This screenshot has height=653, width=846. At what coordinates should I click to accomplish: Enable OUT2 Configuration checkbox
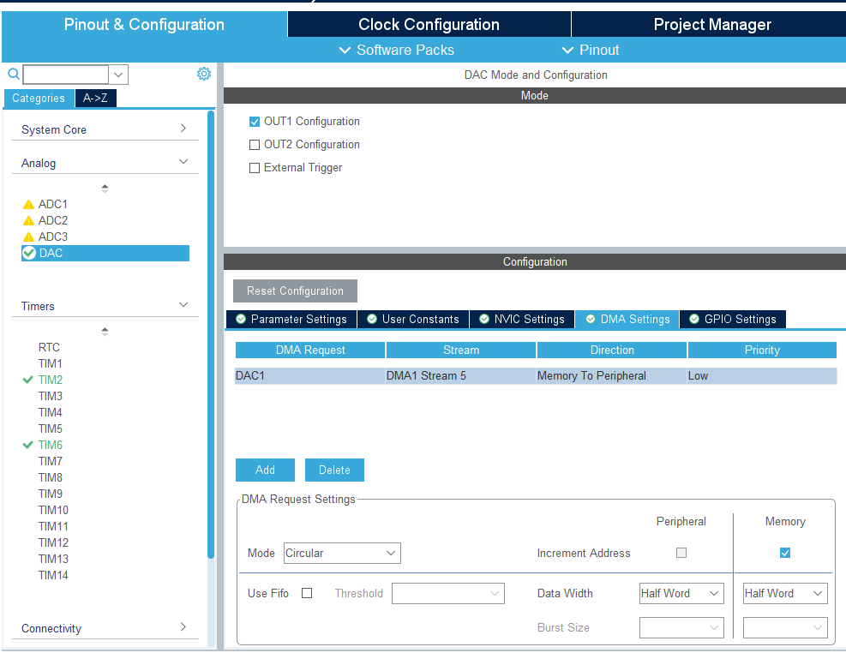coord(255,145)
